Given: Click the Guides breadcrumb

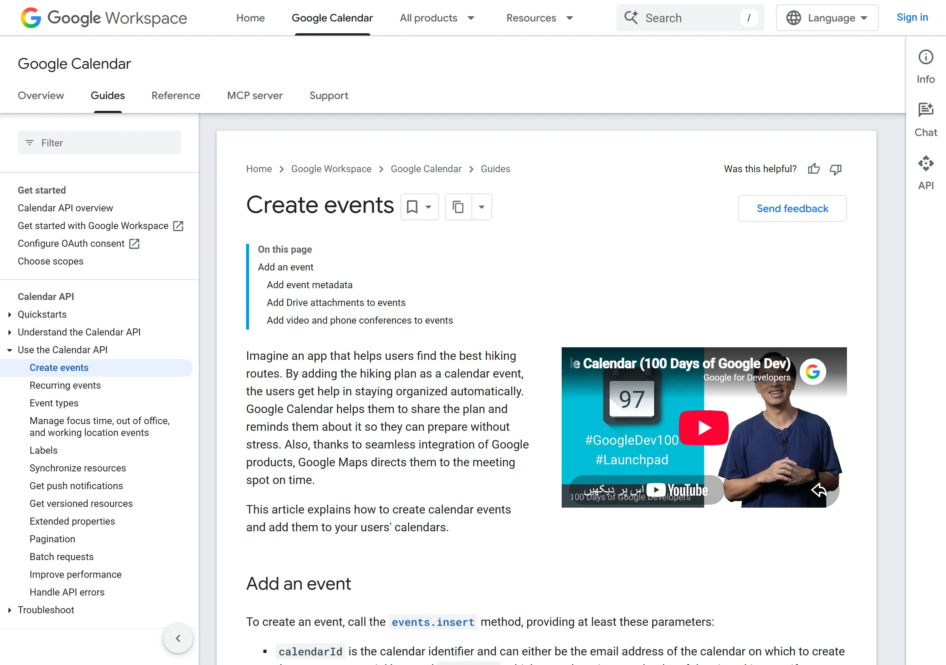Looking at the screenshot, I should (495, 169).
